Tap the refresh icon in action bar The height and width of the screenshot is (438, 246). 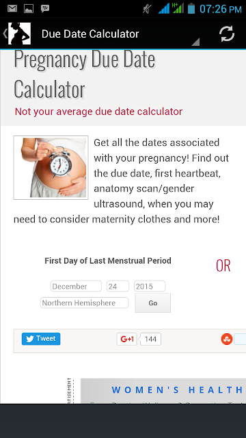[x=226, y=34]
